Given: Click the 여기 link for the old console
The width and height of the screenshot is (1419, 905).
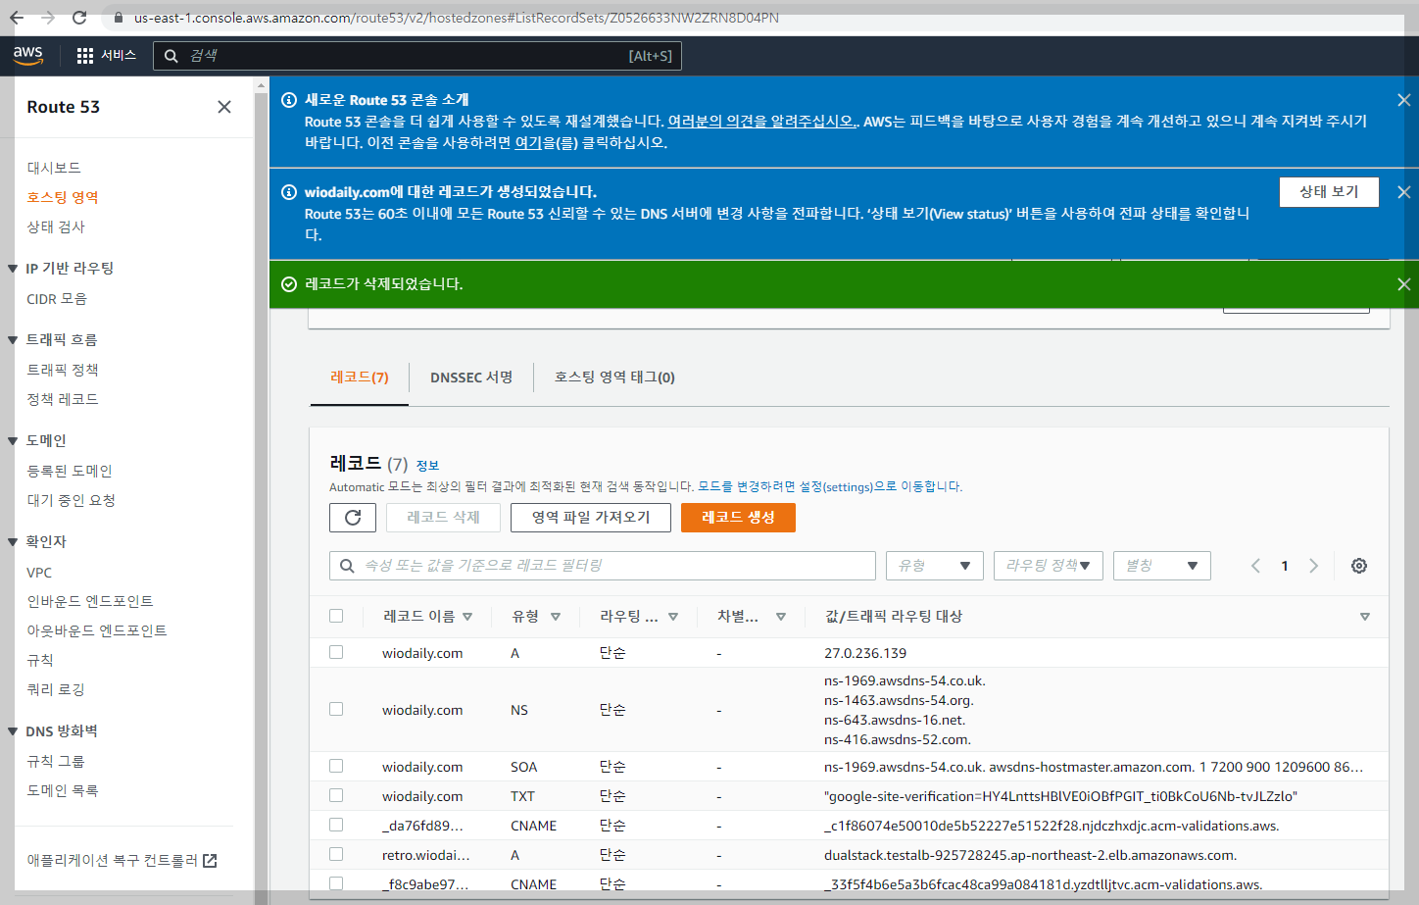Looking at the screenshot, I should (x=528, y=143).
